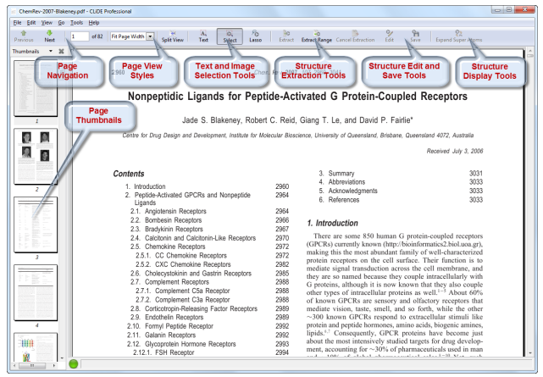Click '2.1. Angiotensin Receptors' contents entry
The height and width of the screenshot is (377, 543).
169,211
